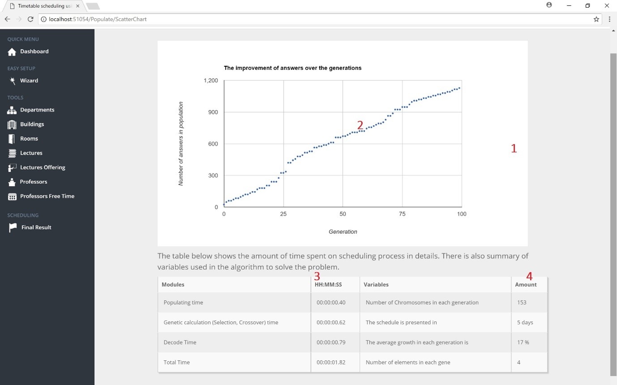Bookmark this page with the star icon
The width and height of the screenshot is (617, 385).
click(596, 19)
